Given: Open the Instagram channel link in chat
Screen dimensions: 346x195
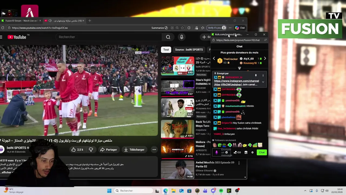Looking at the screenshot, I should [x=236, y=83].
